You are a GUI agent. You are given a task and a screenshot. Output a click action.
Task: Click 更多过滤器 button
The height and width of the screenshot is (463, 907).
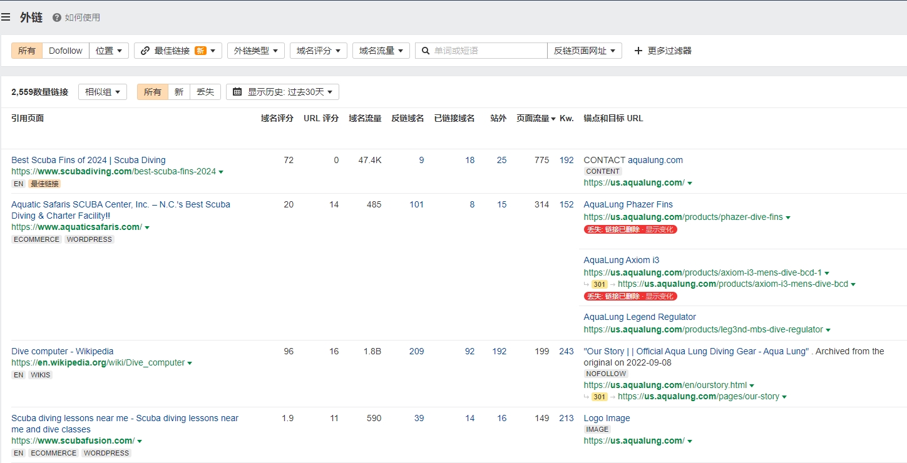click(663, 51)
